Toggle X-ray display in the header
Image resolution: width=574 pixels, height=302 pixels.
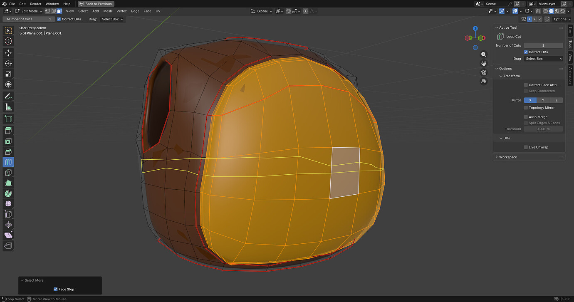538,11
